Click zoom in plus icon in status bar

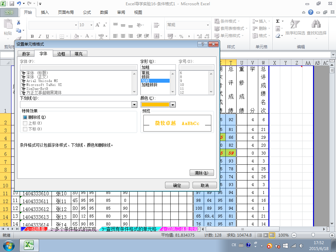coord(332,235)
